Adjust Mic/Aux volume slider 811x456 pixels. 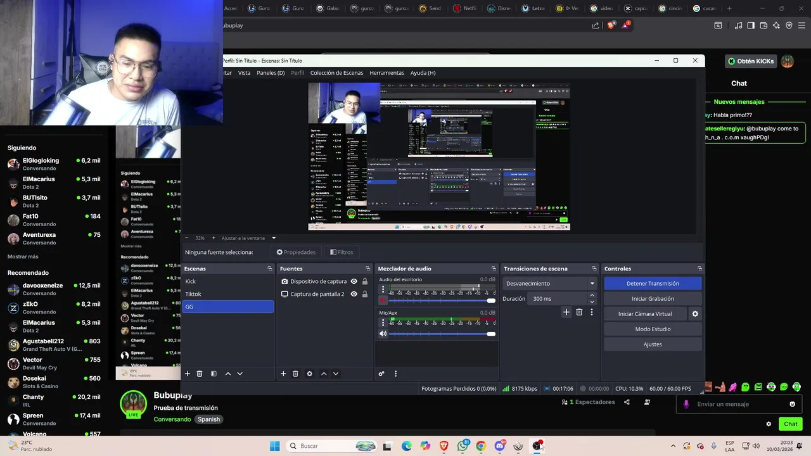click(442, 334)
